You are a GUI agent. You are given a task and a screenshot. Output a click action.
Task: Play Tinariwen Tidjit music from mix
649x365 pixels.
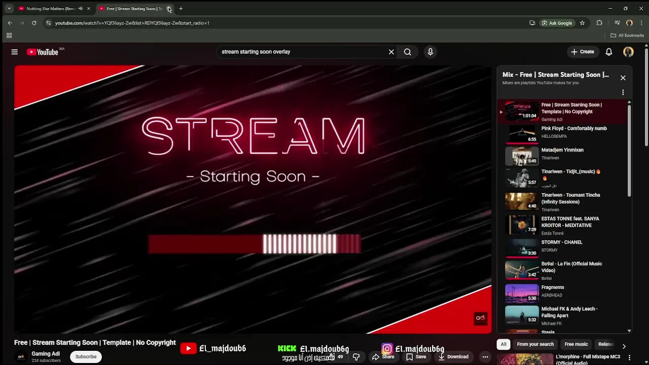(x=563, y=177)
